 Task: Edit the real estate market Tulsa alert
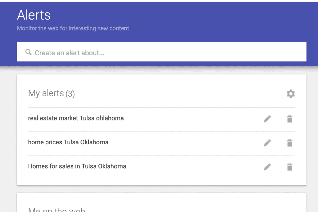pos(267,119)
